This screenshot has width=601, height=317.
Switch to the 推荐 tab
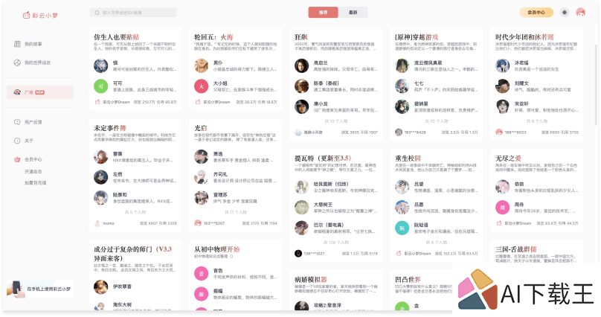click(x=323, y=12)
